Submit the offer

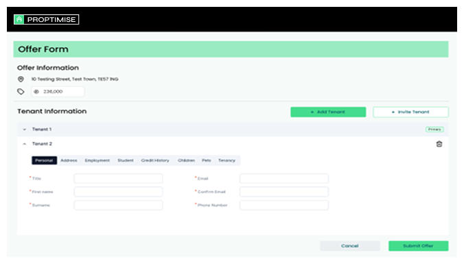(x=419, y=246)
